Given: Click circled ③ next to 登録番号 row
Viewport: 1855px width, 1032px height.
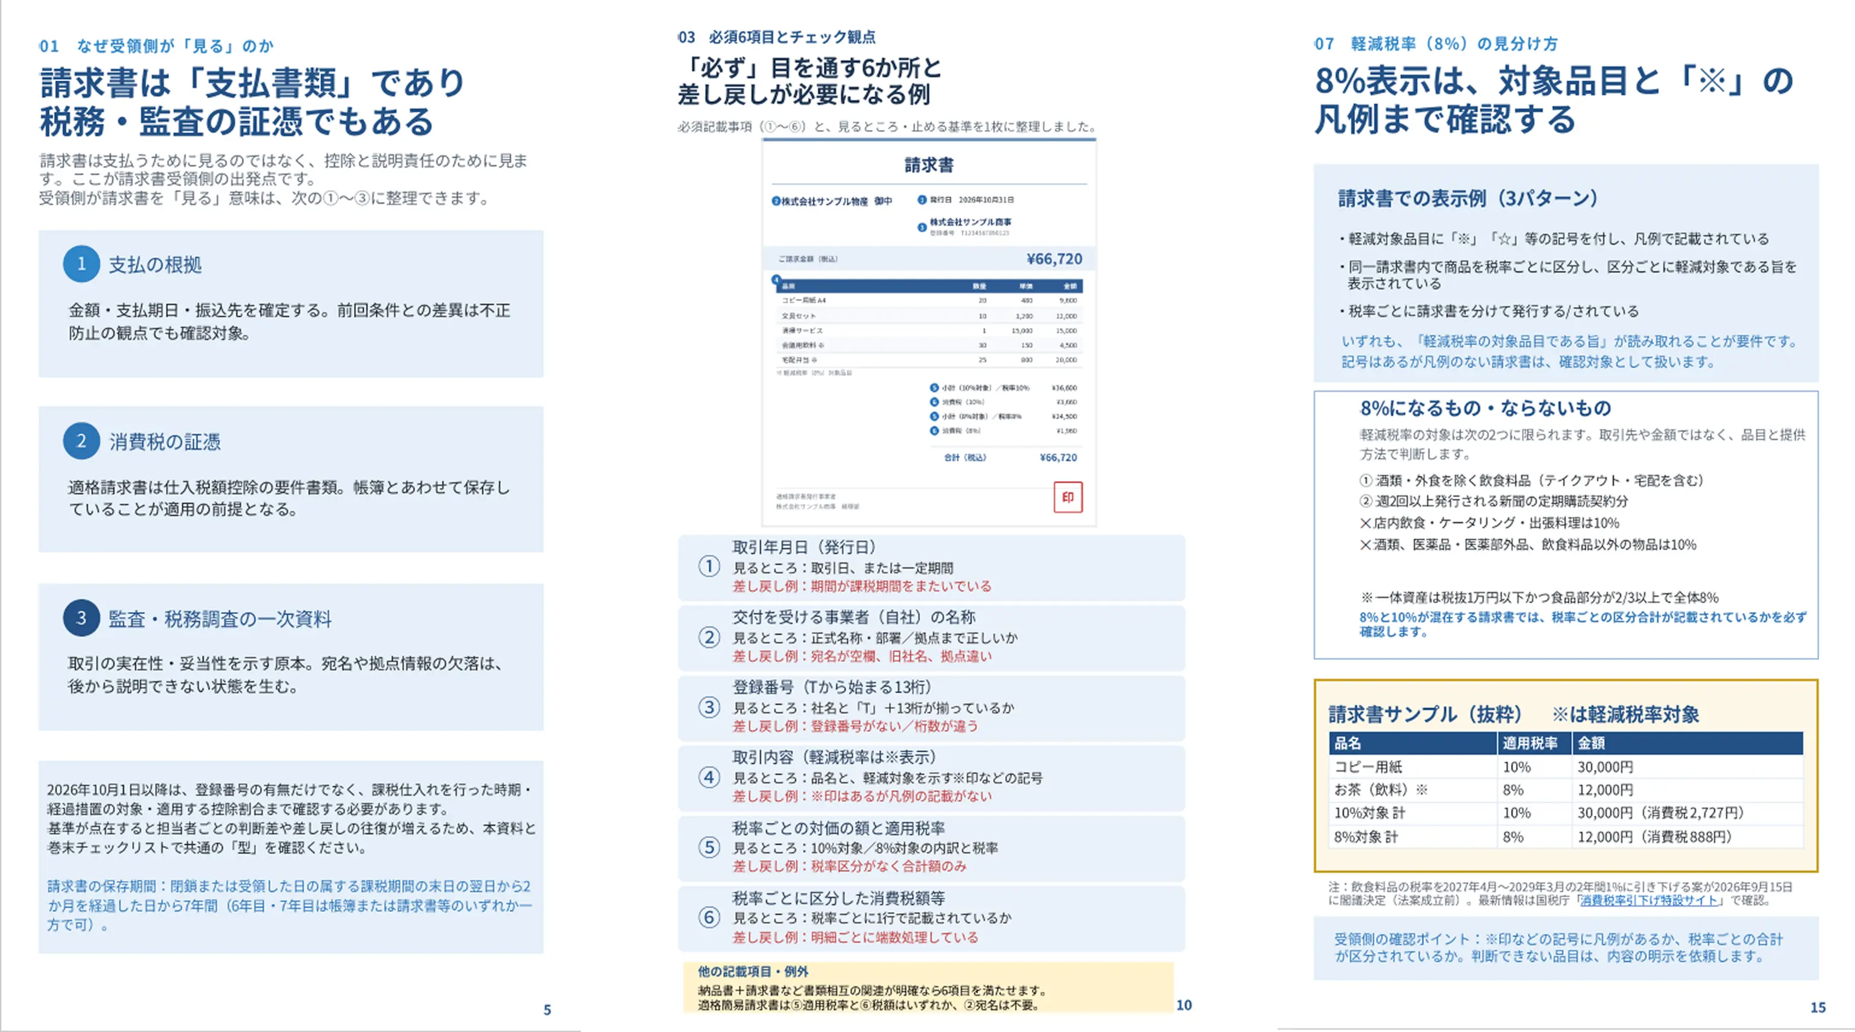Looking at the screenshot, I should 709,707.
